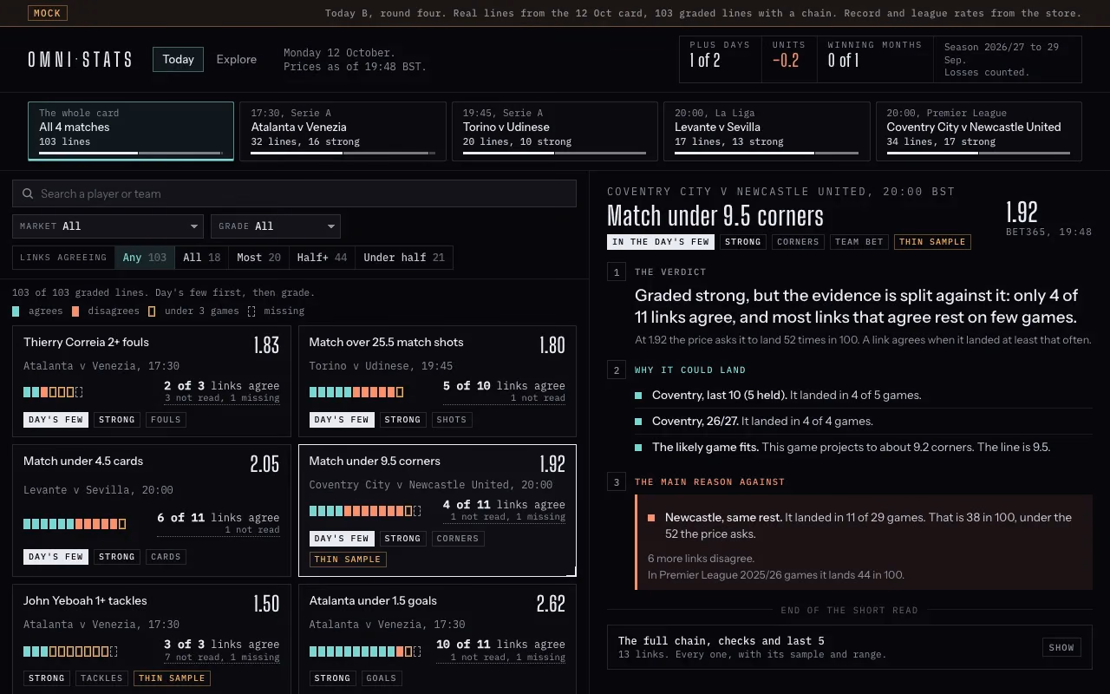Click the dashed 'missing' legend marker

[x=251, y=311]
